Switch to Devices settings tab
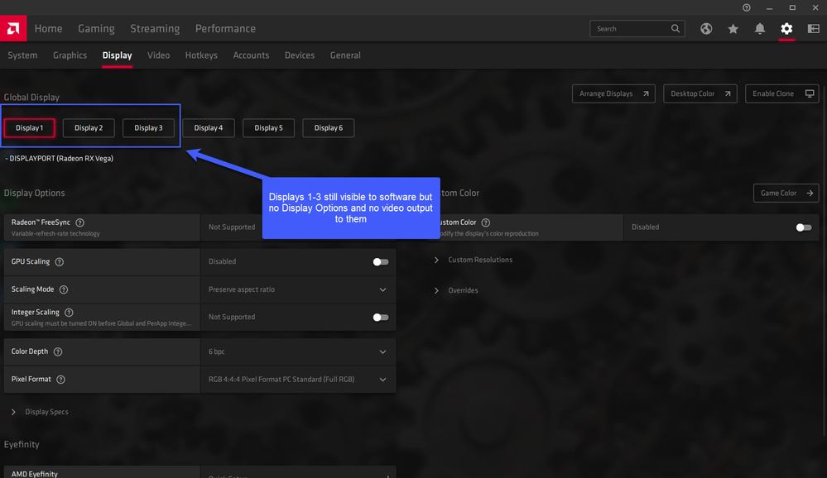Screen dimensions: 827x478 click(300, 55)
